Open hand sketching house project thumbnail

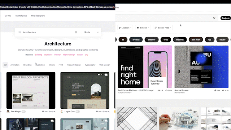pos(179,118)
